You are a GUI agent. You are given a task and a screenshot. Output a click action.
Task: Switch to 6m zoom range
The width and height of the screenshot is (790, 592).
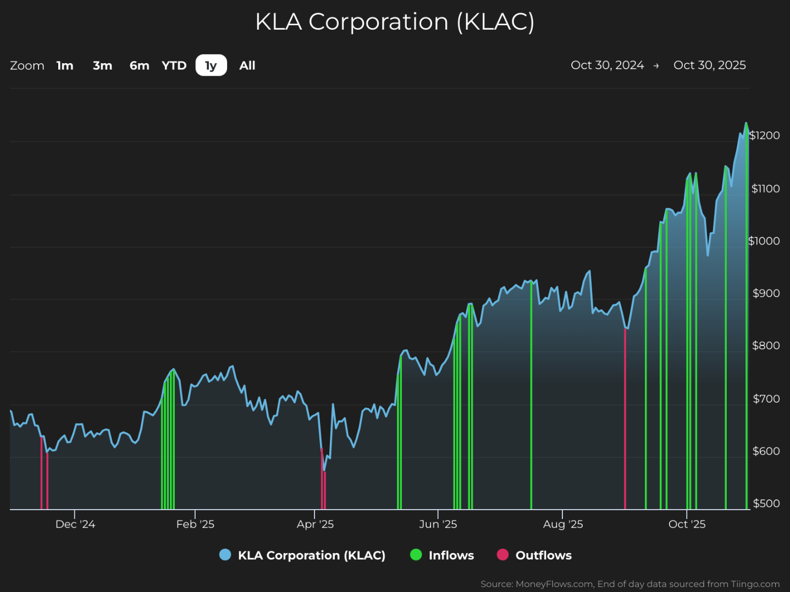pyautogui.click(x=139, y=65)
